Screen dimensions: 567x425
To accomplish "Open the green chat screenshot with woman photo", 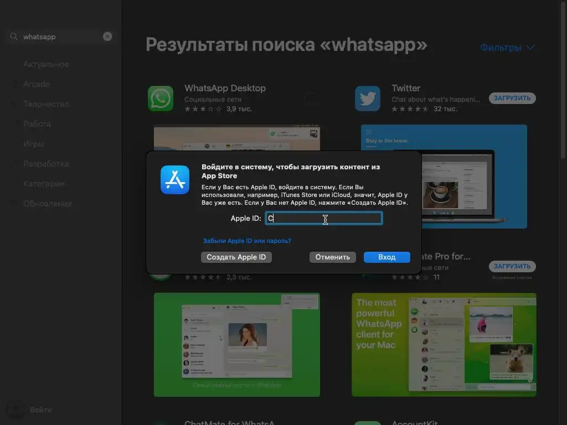I will click(x=237, y=345).
